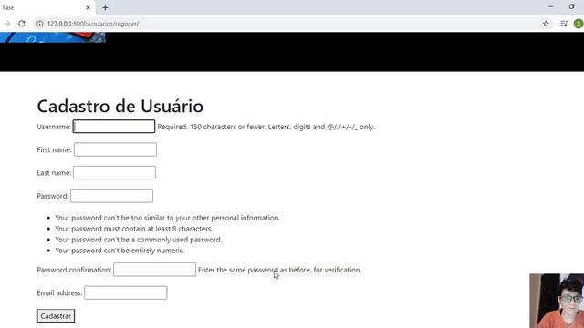Minimize the browser window

[551, 6]
